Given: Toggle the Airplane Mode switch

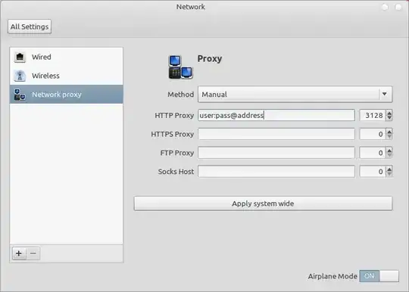Looking at the screenshot, I should [379, 276].
